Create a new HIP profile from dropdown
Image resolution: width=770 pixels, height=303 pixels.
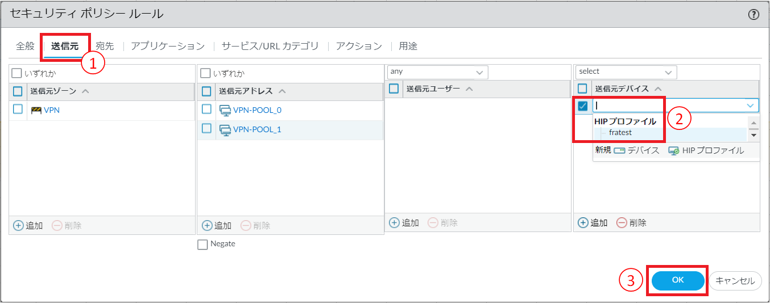pyautogui.click(x=706, y=151)
